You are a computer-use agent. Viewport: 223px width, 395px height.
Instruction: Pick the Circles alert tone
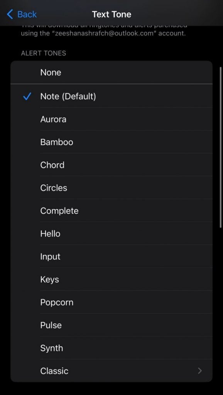click(112, 188)
